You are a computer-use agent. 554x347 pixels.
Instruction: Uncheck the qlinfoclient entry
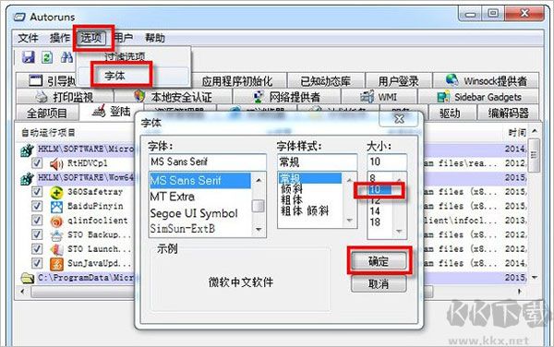pos(37,220)
